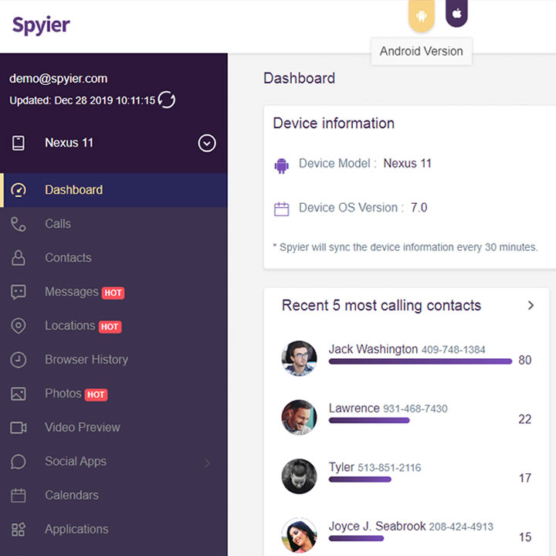The height and width of the screenshot is (556, 556).
Task: Click Joyce J. Seabrook's call count bar
Action: click(x=356, y=538)
